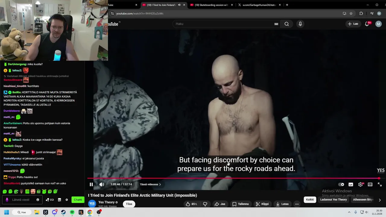Start voice search with the microphone
The width and height of the screenshot is (386, 217).
click(x=300, y=24)
